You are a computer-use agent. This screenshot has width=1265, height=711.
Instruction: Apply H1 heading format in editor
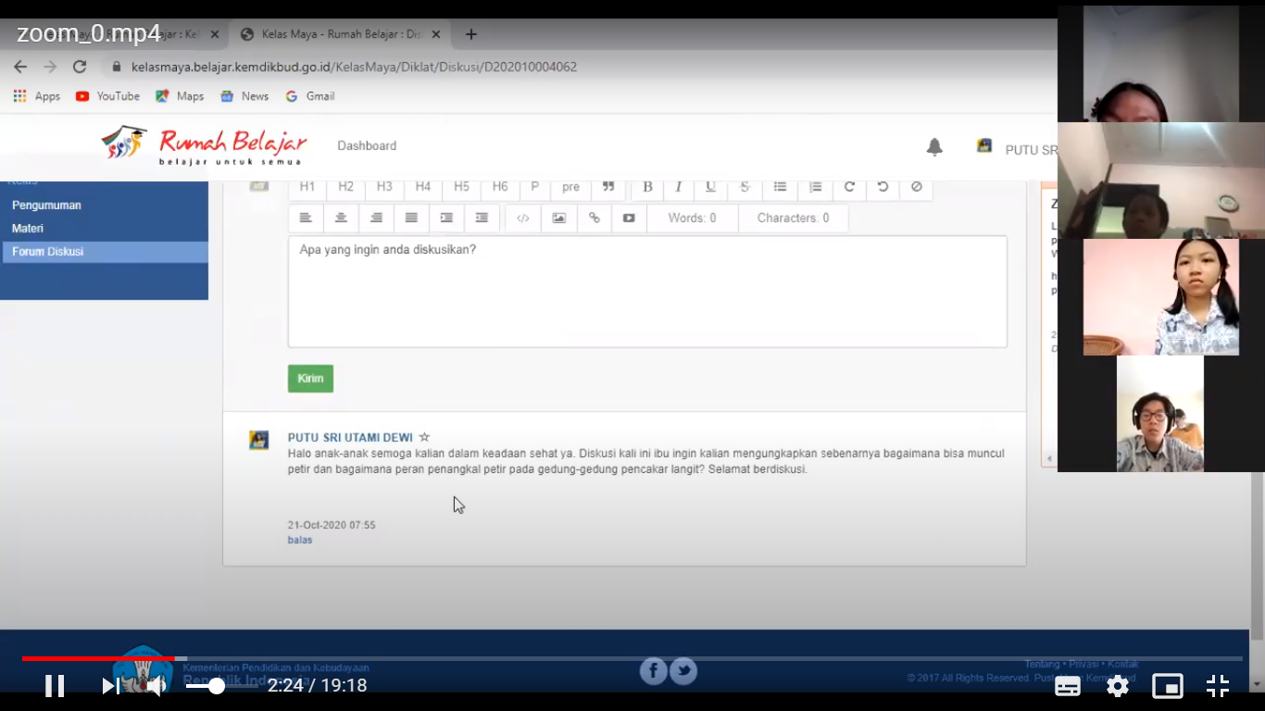307,187
